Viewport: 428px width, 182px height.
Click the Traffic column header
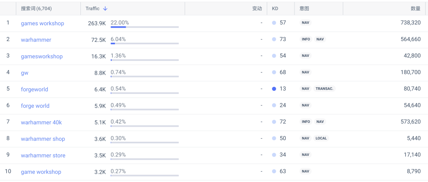coord(92,9)
